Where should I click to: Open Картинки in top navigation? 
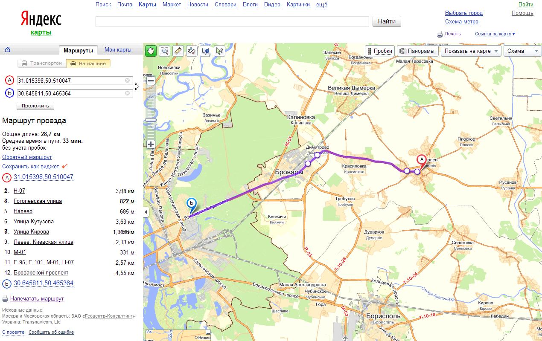click(298, 5)
